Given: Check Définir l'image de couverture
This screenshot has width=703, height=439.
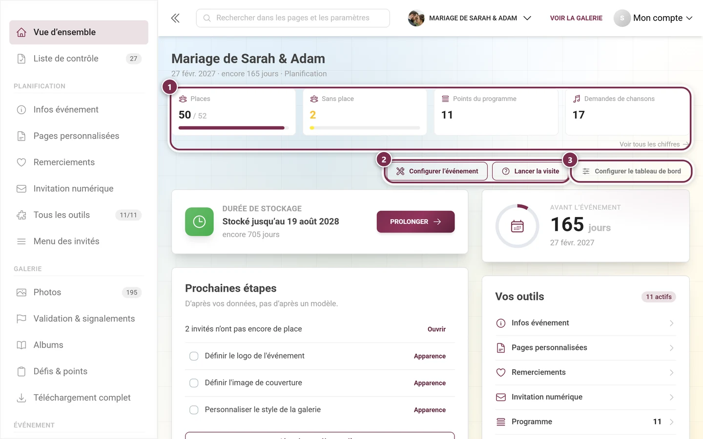Looking at the screenshot, I should coord(194,383).
